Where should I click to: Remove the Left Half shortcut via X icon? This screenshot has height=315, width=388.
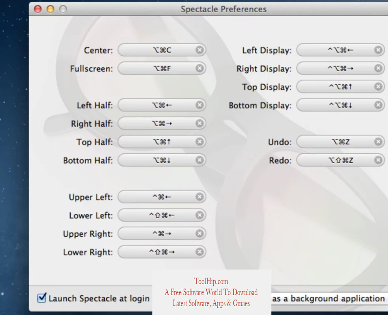pos(199,105)
